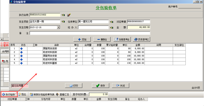Click the plus status icon in row 5

pos(22,63)
